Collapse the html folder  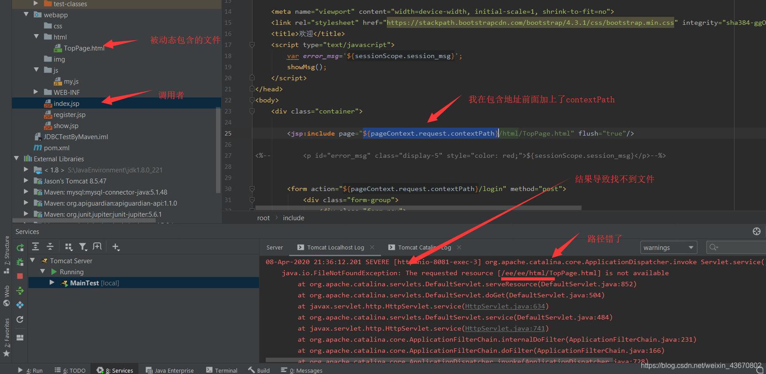coord(36,36)
